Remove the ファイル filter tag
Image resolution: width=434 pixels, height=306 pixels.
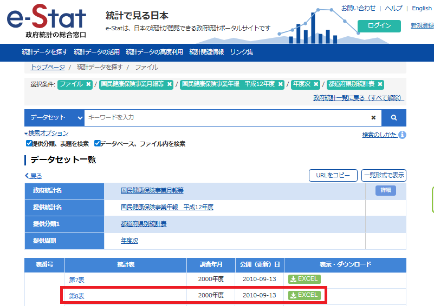click(88, 84)
